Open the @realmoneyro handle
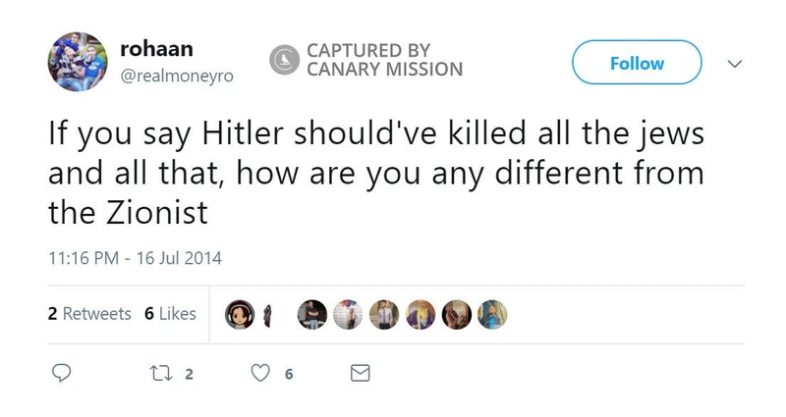 click(x=177, y=75)
